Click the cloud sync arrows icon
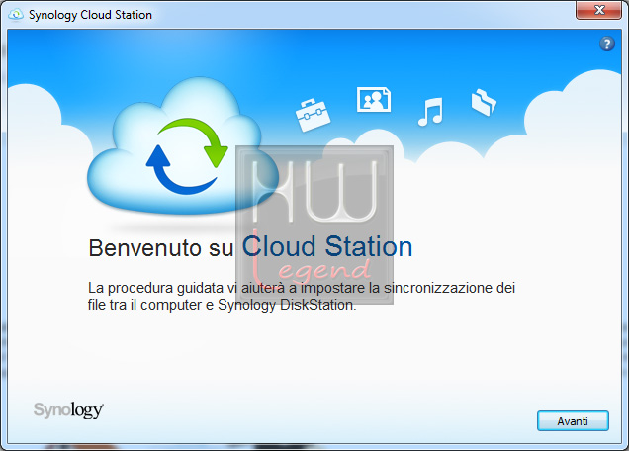Screen dimensions: 629x451 pos(187,156)
